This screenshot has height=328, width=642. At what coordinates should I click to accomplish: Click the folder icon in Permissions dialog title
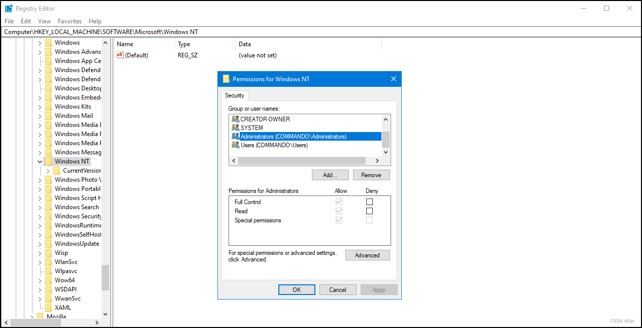click(226, 79)
